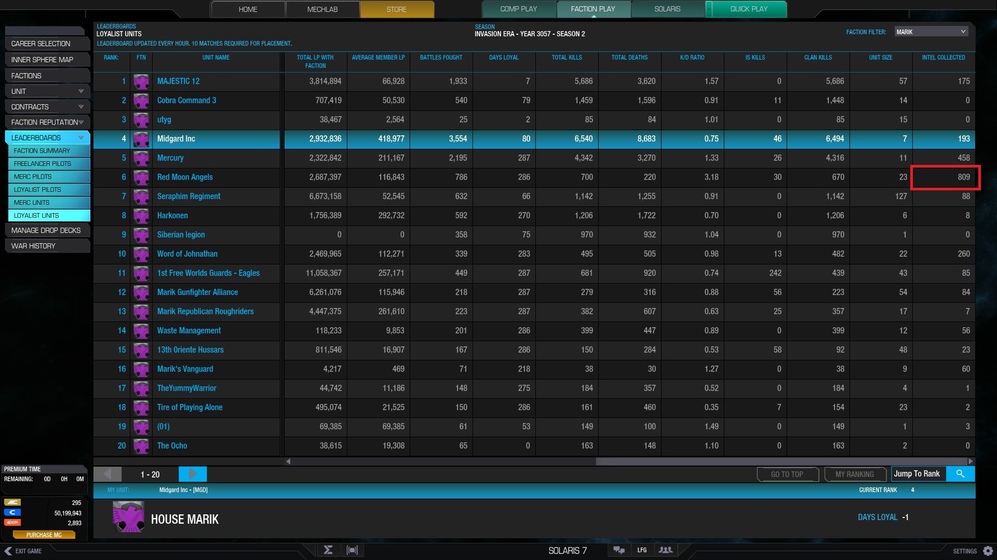Image resolution: width=997 pixels, height=560 pixels.
Task: Open the sigma statistics icon in bottom bar
Action: [x=328, y=550]
